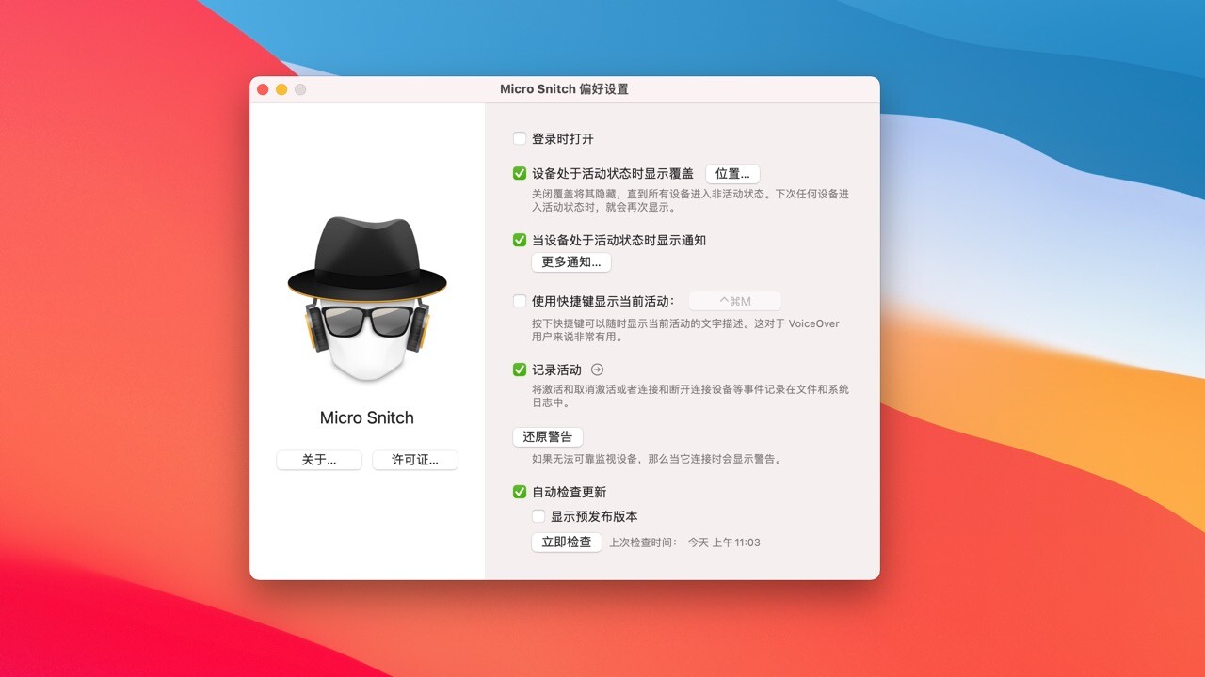Click the Micro Snitch name label
Screen dimensions: 1205x677
[367, 417]
